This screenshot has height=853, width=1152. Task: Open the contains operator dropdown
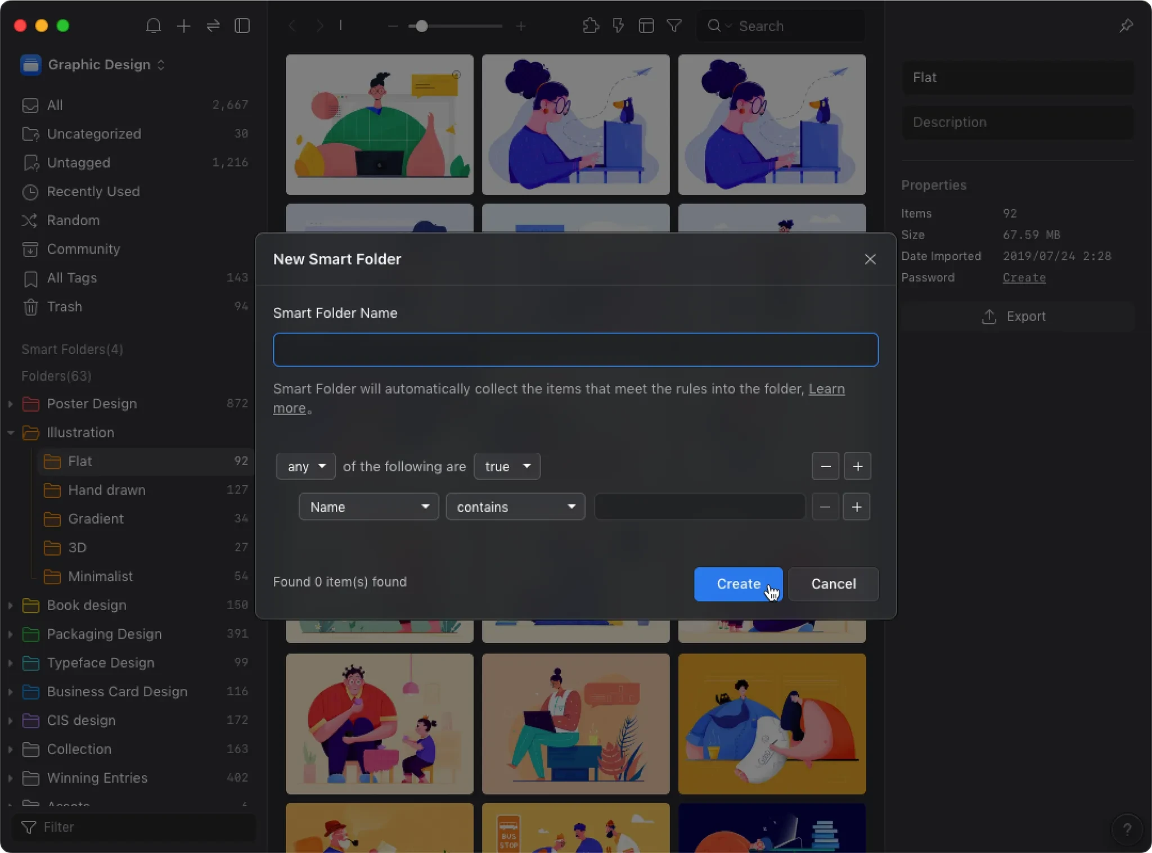point(515,507)
